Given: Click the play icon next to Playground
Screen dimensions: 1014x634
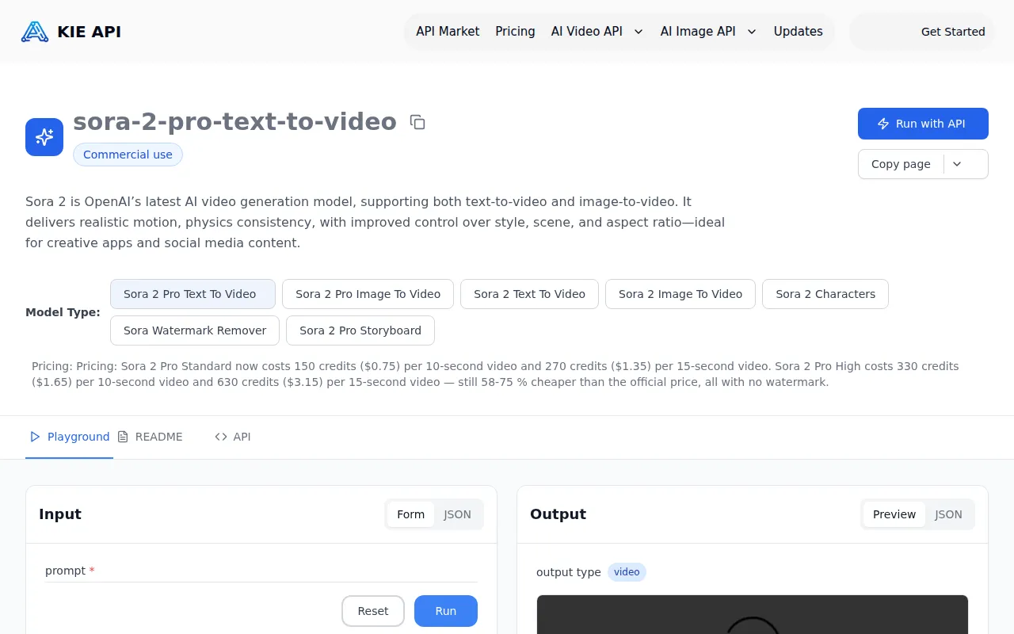Looking at the screenshot, I should [x=35, y=437].
